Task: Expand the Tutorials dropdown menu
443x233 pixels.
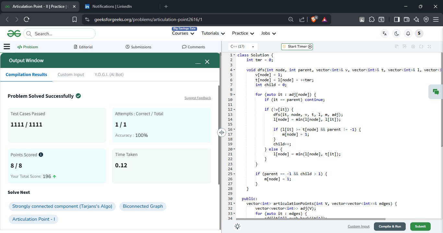Action: pyautogui.click(x=213, y=33)
